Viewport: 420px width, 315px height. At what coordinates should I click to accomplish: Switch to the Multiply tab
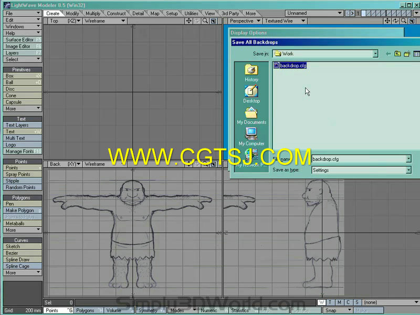coord(93,14)
